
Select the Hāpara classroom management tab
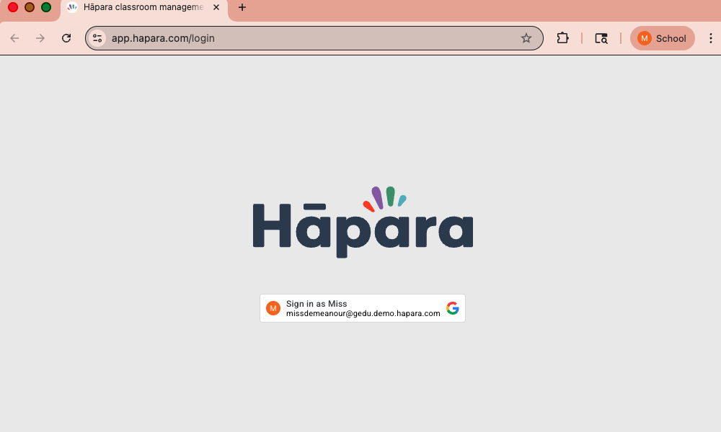(x=144, y=8)
